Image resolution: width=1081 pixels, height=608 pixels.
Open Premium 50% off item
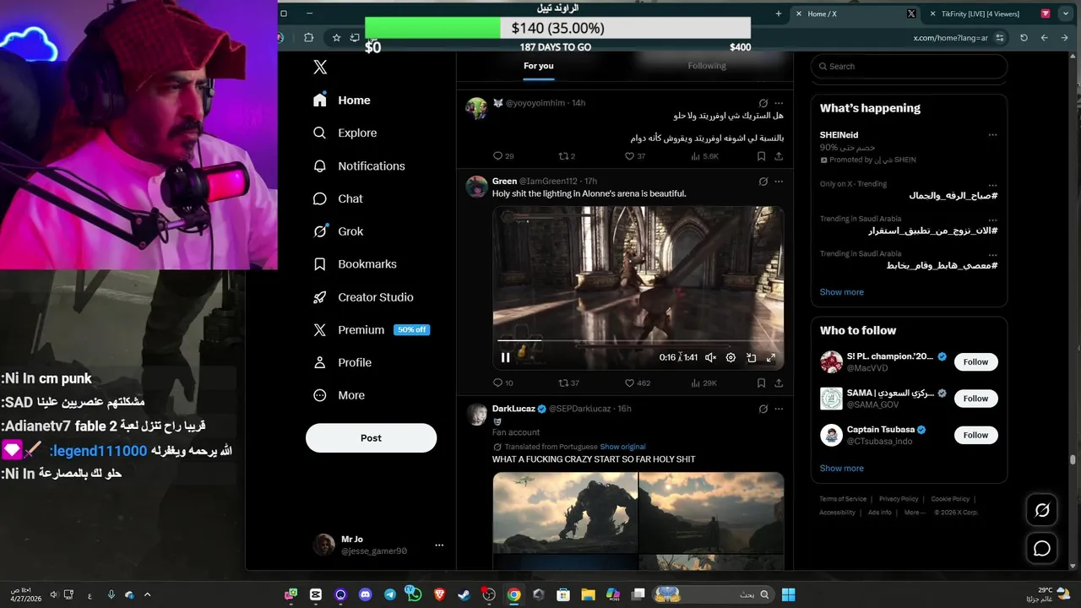tap(371, 329)
